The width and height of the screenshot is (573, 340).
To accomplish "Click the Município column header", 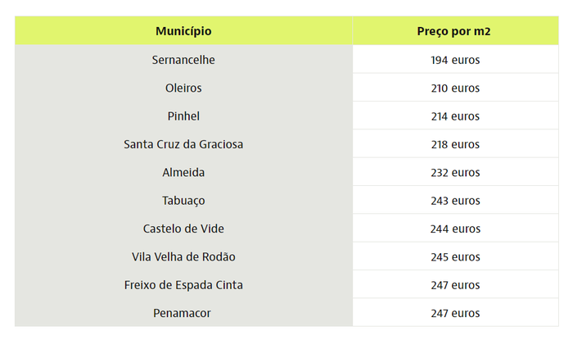I will [183, 31].
